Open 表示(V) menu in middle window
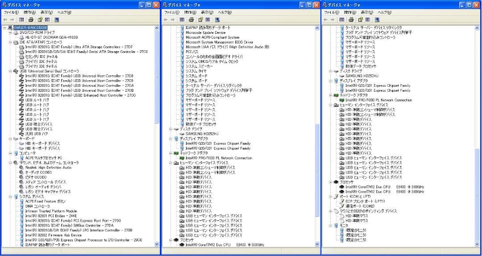482x256 pixels. 207,12
